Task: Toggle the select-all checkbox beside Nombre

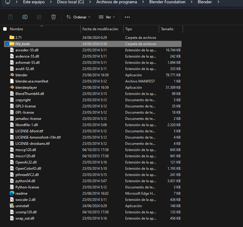Action: 5,29
